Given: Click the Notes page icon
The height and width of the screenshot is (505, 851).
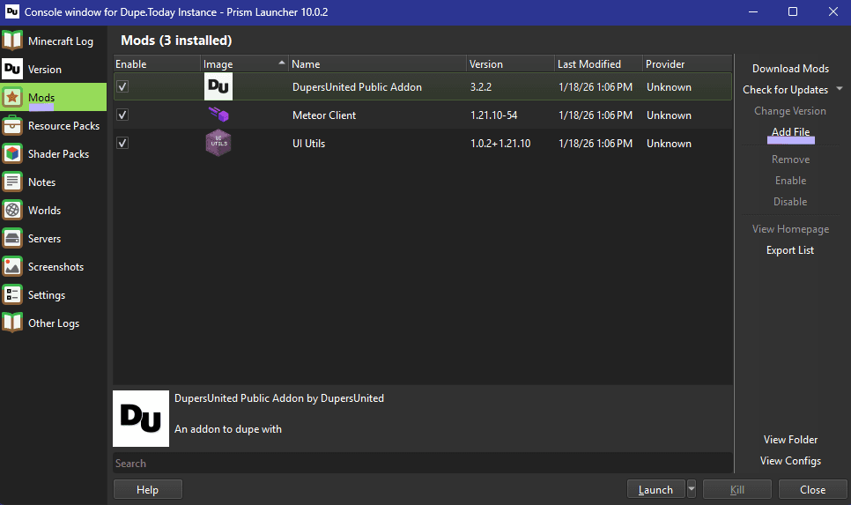Looking at the screenshot, I should (12, 182).
